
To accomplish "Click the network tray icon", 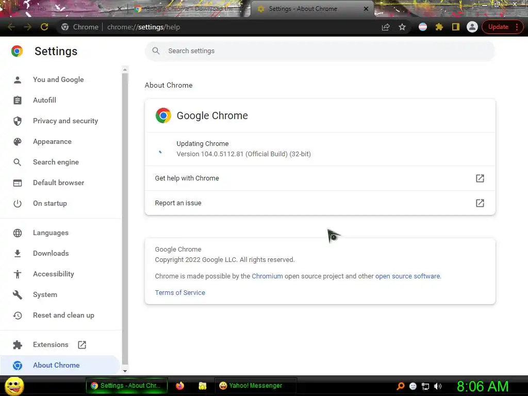I will pyautogui.click(x=425, y=386).
